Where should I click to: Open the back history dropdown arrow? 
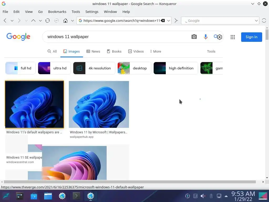tap(12, 21)
